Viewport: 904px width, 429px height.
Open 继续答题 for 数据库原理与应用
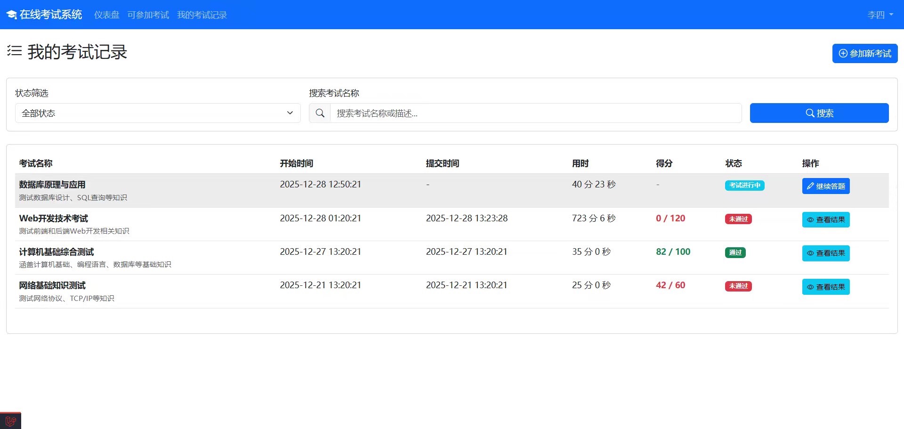(825, 186)
